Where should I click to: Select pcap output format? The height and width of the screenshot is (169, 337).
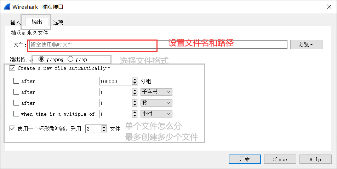(70, 59)
